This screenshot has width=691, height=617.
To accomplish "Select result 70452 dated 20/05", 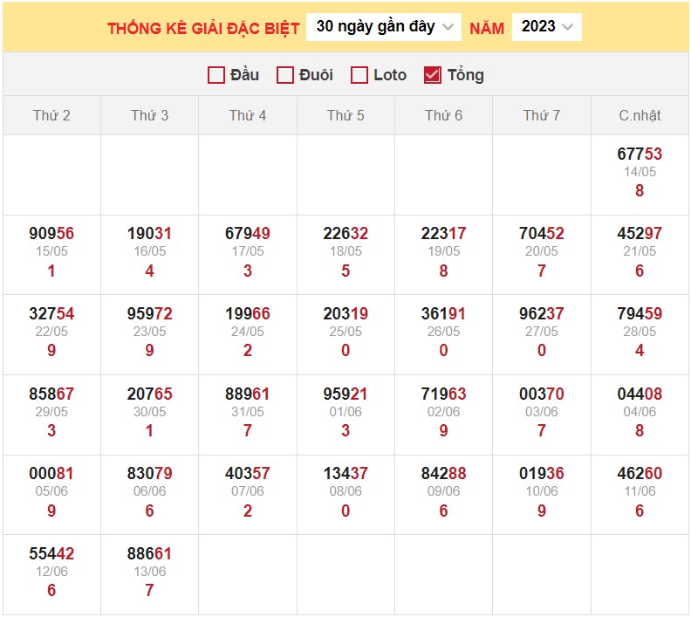I will click(x=541, y=234).
